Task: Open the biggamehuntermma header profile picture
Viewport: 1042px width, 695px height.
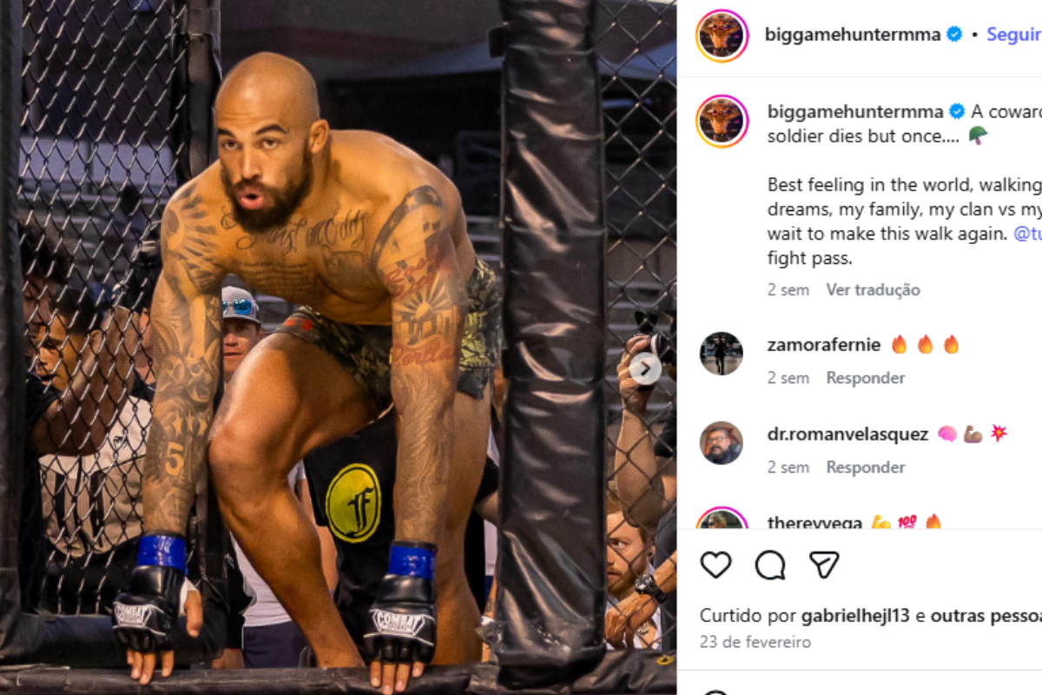Action: 722,36
